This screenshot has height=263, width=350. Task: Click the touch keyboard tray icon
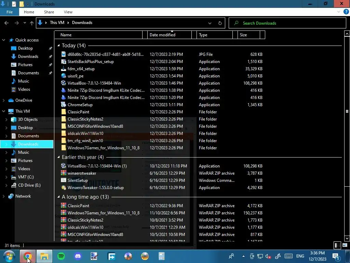click(x=288, y=256)
